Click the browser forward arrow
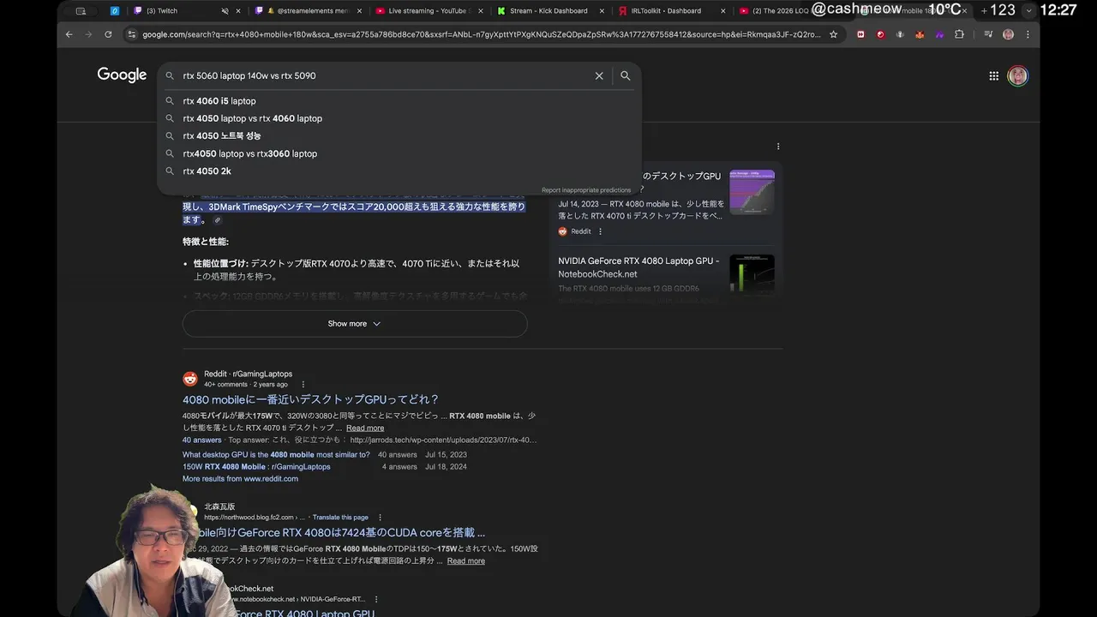This screenshot has width=1097, height=617. click(x=88, y=34)
